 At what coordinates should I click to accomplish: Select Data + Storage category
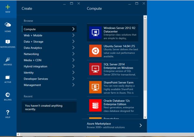49,42
